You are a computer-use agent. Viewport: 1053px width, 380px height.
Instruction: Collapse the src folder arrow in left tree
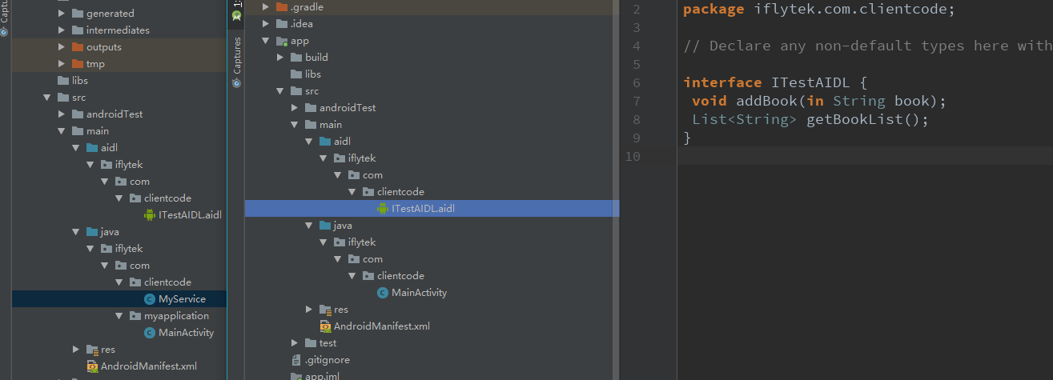(47, 98)
